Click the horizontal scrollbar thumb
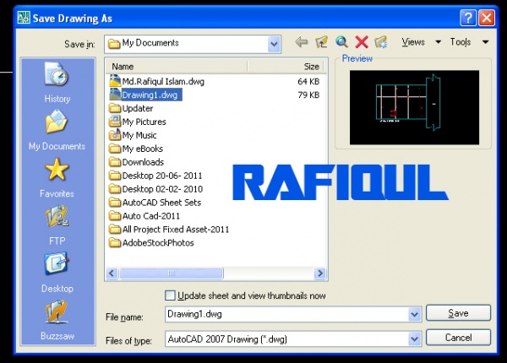The image size is (507, 363). click(171, 274)
